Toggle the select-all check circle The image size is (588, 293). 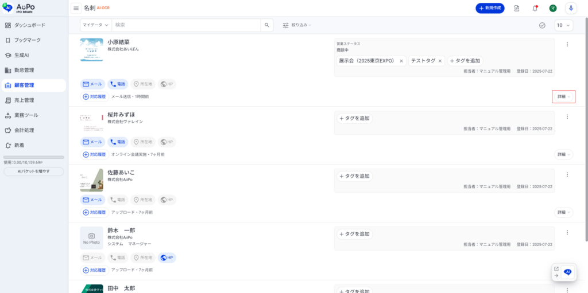542,25
